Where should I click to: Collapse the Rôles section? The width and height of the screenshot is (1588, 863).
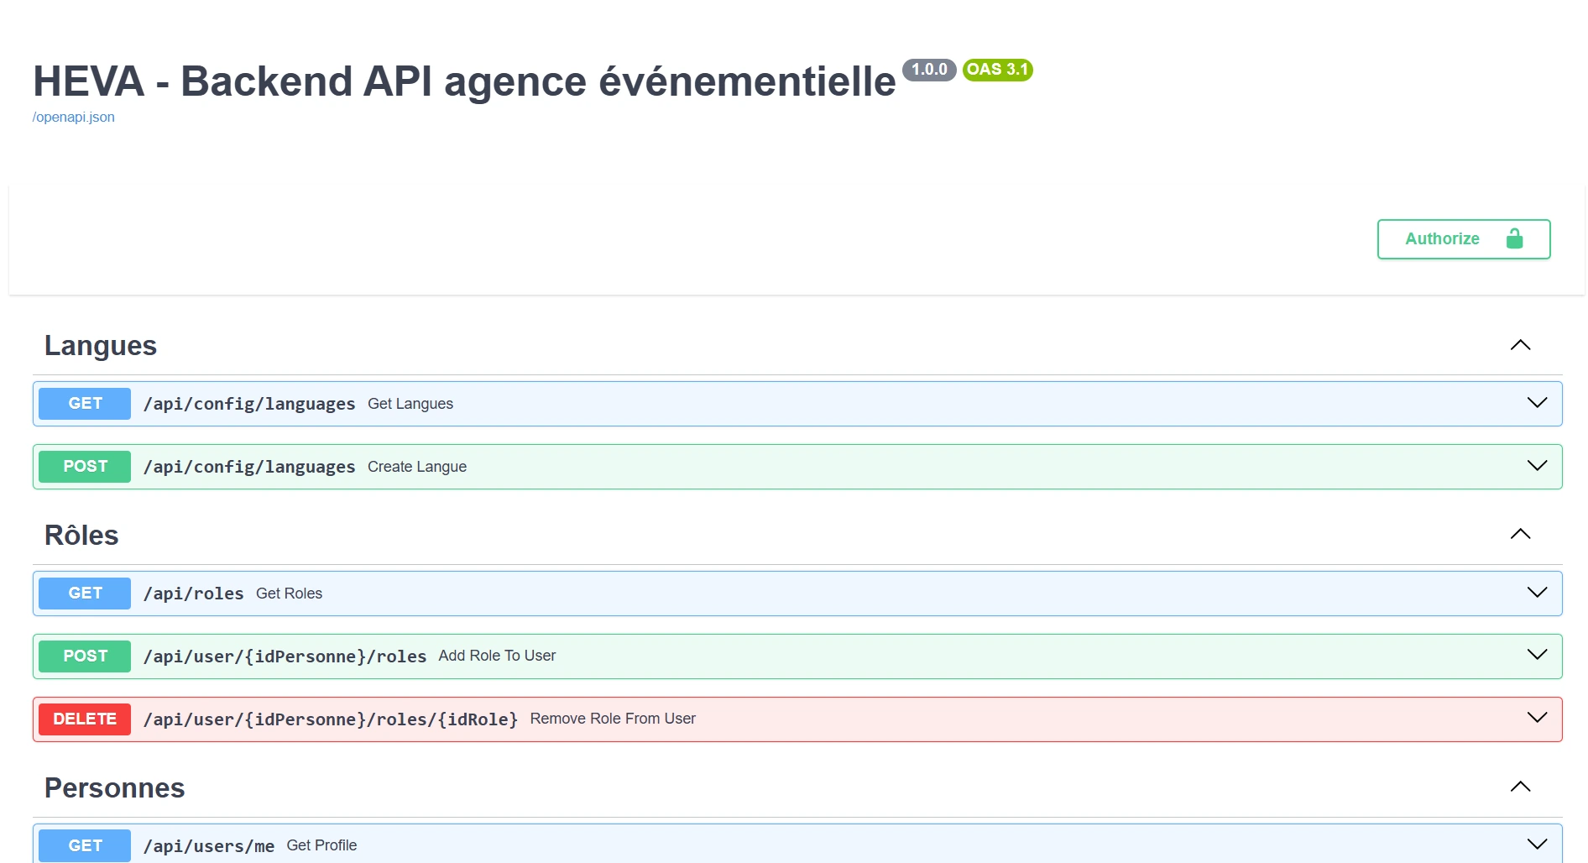point(1520,535)
